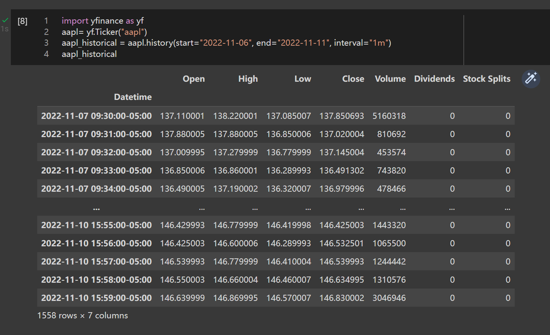
Task: Click the green execution success checkmark
Action: [x=5, y=20]
